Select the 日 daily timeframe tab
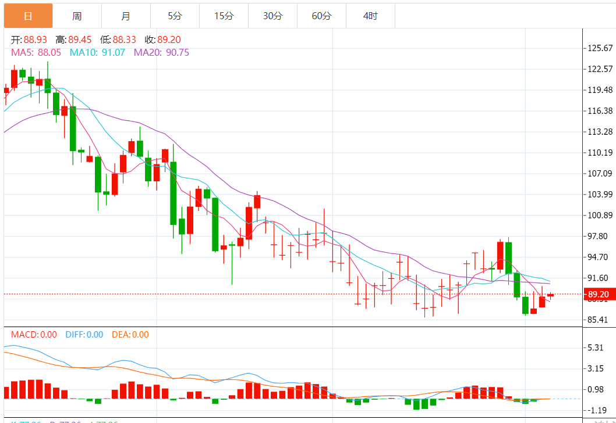The width and height of the screenshot is (616, 423). pyautogui.click(x=29, y=16)
